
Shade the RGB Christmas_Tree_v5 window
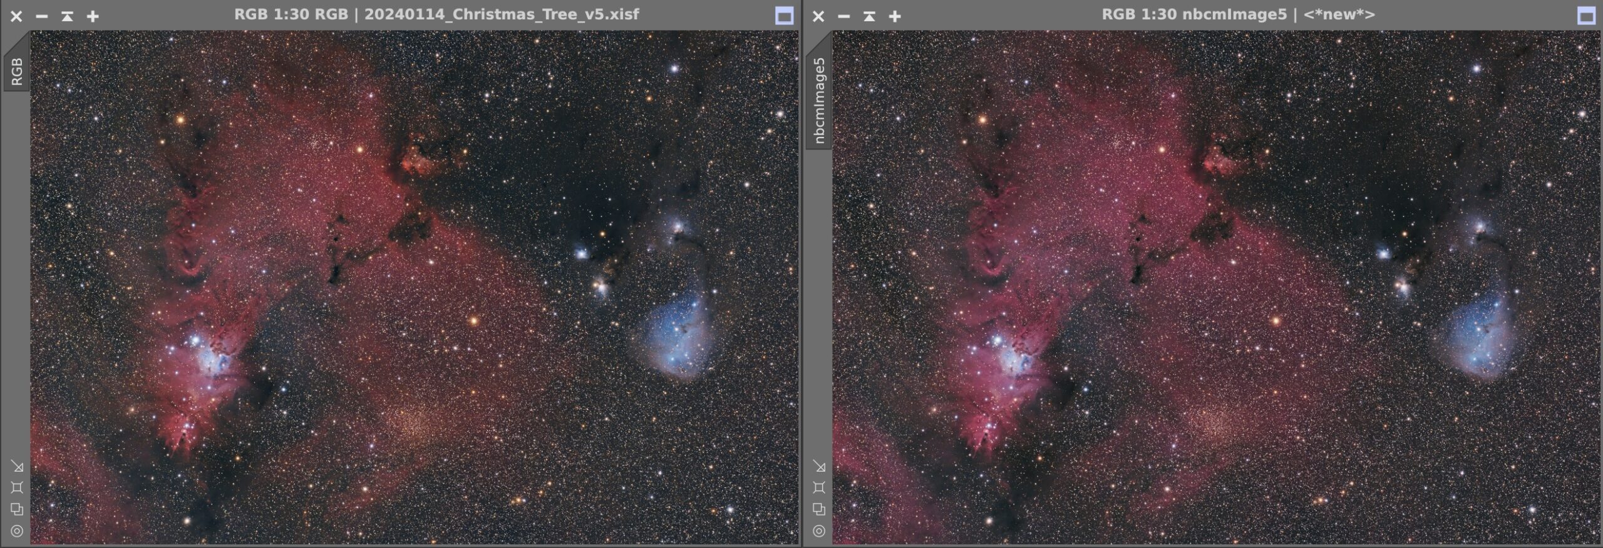tap(67, 16)
